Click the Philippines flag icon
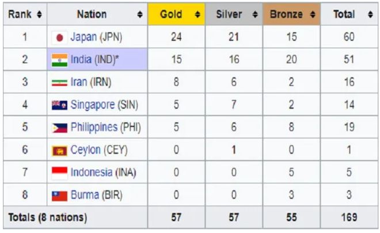 click(59, 128)
